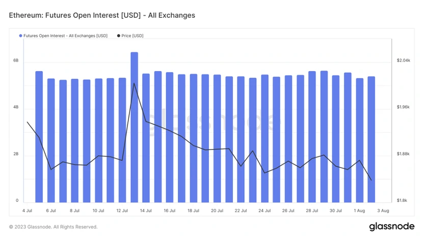Click the $2.04k right axis label
Screen dimensions: 424x238
(x=403, y=61)
